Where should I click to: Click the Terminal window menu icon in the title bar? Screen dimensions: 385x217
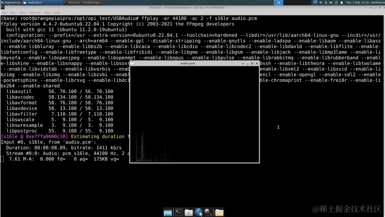pyautogui.click(x=3, y=8)
